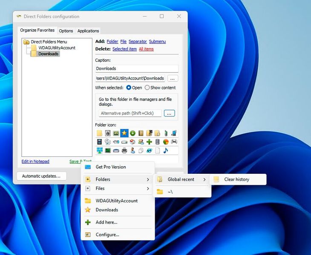Choose the house folder icon

coord(132,142)
